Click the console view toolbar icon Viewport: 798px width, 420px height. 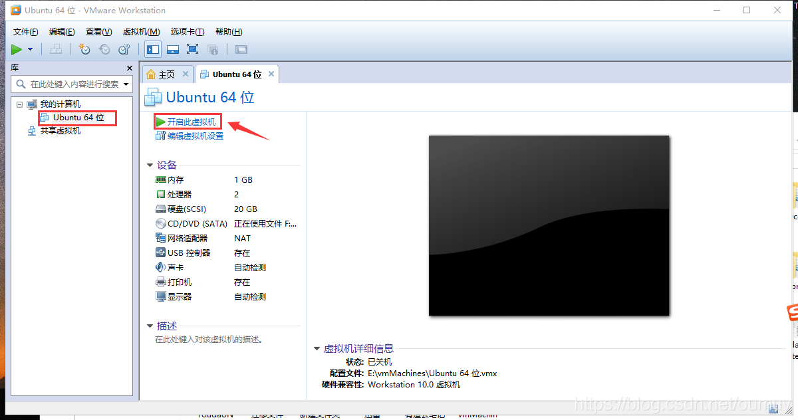(x=241, y=49)
